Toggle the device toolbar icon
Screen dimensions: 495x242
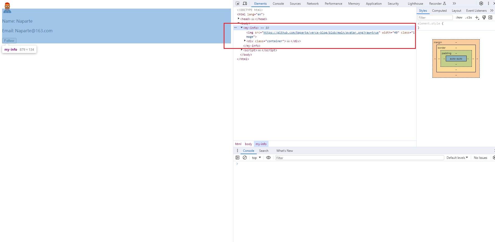(245, 3)
